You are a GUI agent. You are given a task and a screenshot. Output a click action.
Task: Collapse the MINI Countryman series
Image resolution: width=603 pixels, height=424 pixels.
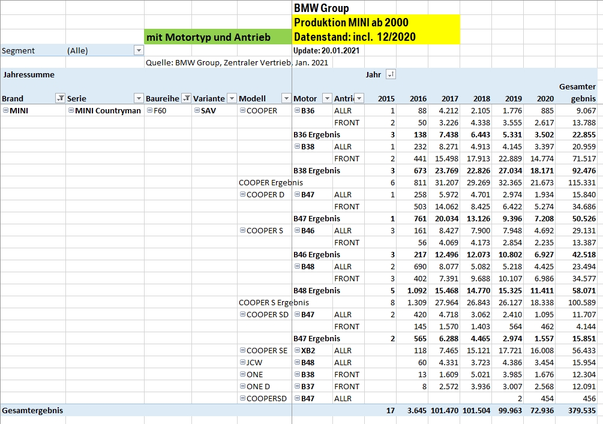click(71, 110)
